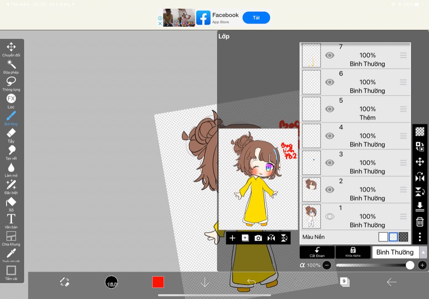
Task: Toggle visibility of layer 3
Action: 330,163
